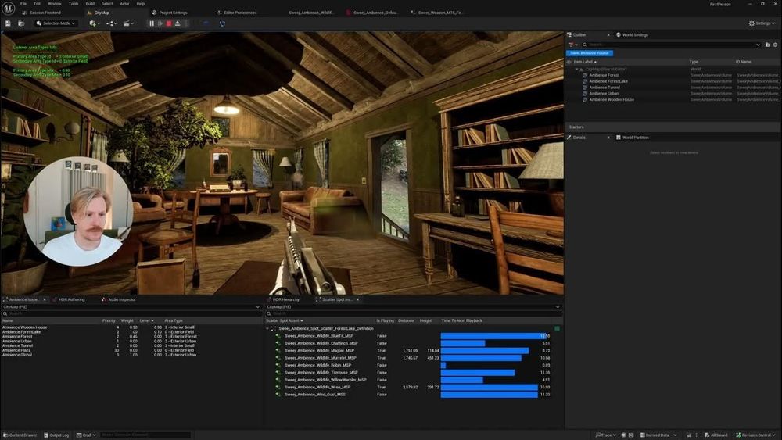Open the Tools menu
Screen dimensions: 782x440
tap(74, 3)
